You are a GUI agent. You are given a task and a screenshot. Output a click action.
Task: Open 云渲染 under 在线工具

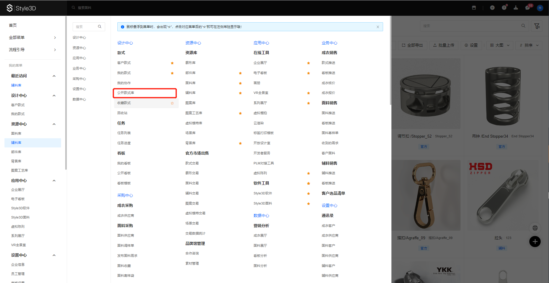[259, 123]
